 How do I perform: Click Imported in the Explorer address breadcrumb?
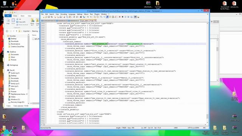[x=26, y=31]
